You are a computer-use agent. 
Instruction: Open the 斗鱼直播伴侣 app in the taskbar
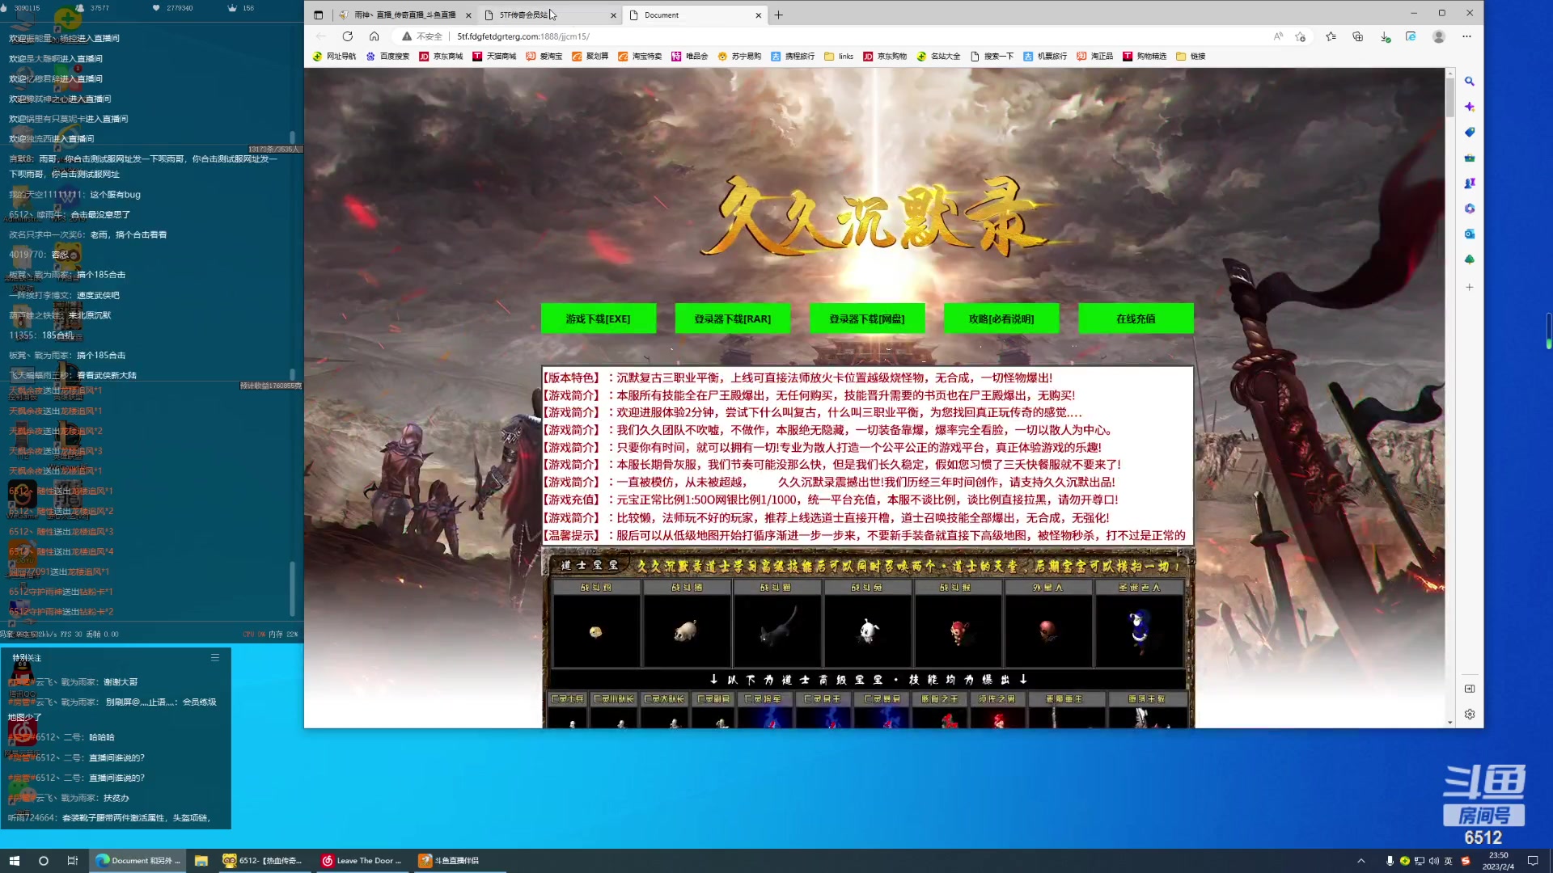pyautogui.click(x=450, y=860)
